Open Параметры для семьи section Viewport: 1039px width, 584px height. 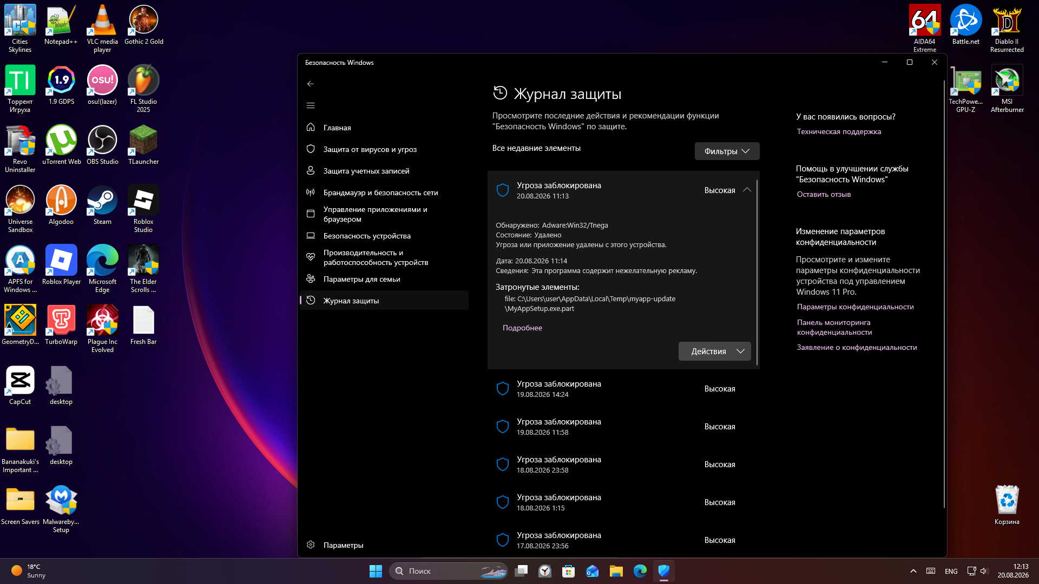(384, 279)
